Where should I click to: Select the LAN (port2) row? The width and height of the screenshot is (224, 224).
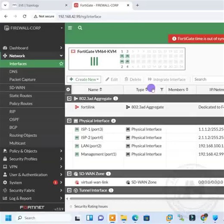[144, 146]
